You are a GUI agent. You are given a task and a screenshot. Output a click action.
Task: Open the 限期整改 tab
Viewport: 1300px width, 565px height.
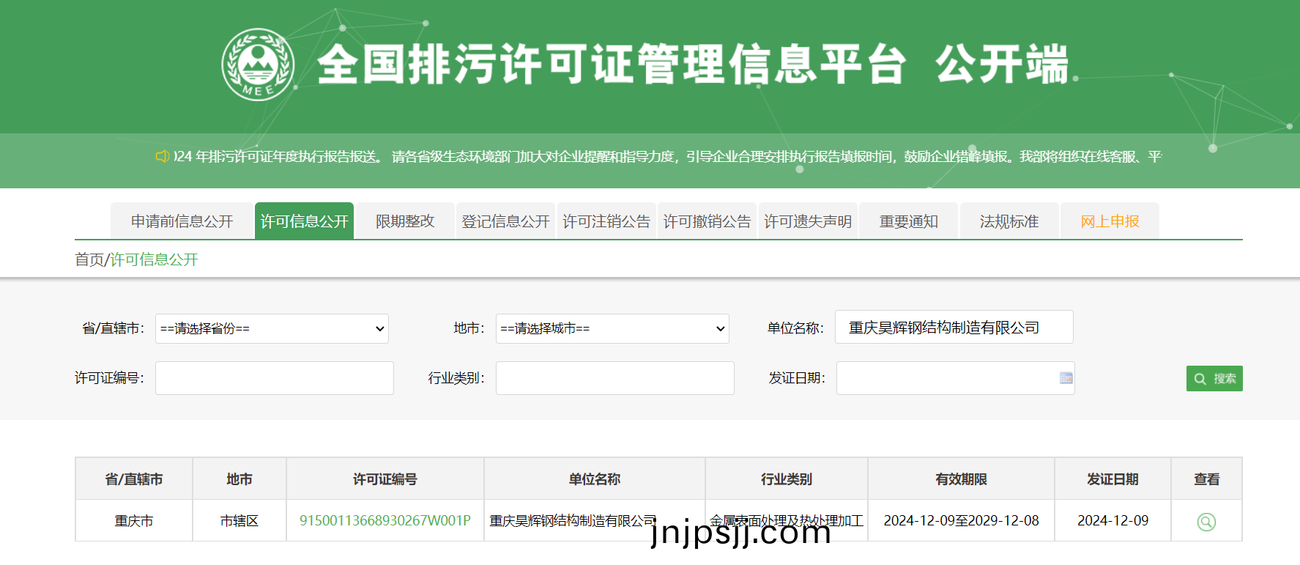click(x=404, y=221)
